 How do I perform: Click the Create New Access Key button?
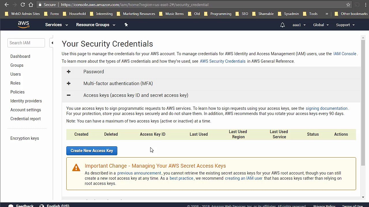(92, 151)
